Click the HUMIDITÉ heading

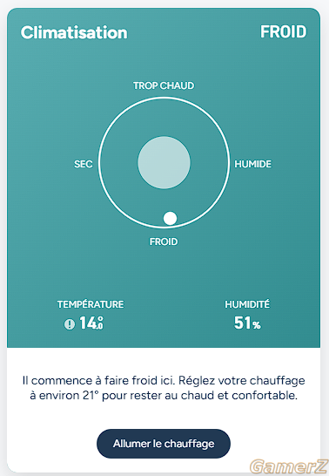[x=247, y=304]
